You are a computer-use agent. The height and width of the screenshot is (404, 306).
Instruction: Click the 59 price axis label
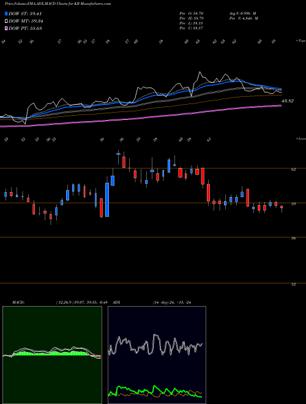(293, 204)
